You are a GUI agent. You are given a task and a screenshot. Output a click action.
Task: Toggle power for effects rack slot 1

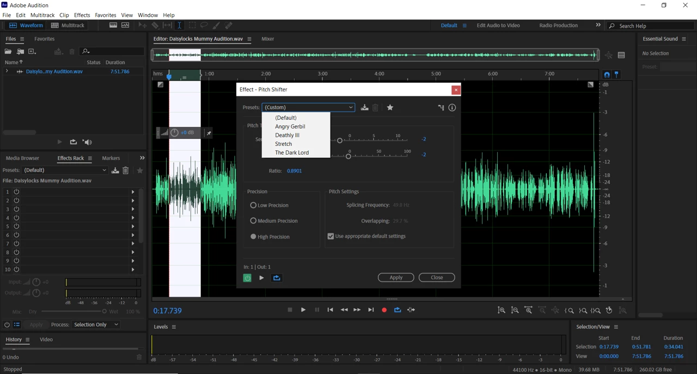point(16,192)
